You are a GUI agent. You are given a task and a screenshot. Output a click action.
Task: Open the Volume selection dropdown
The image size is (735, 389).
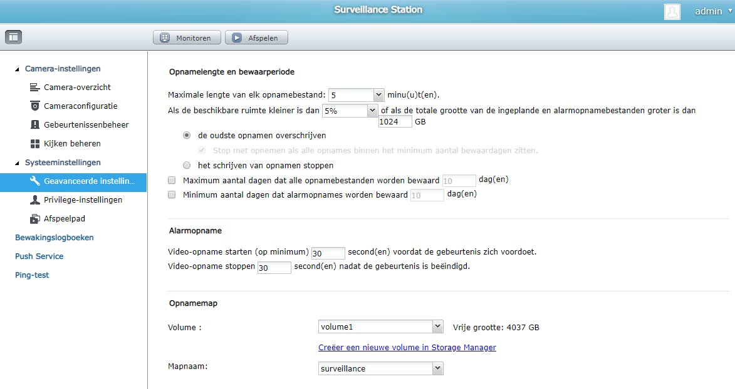[439, 326]
